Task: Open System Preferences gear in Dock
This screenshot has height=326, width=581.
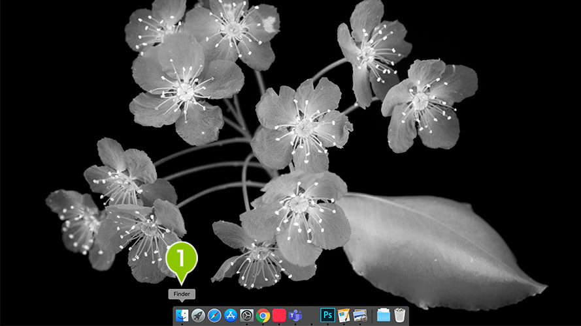Action: [247, 316]
